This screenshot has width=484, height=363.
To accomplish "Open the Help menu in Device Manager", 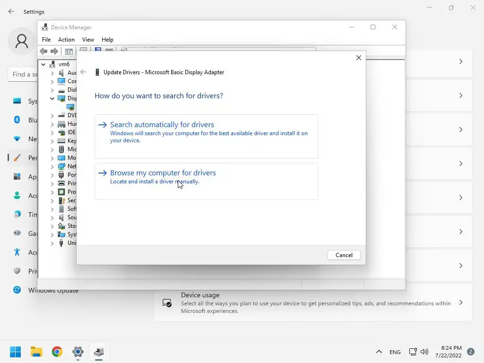I will point(107,40).
